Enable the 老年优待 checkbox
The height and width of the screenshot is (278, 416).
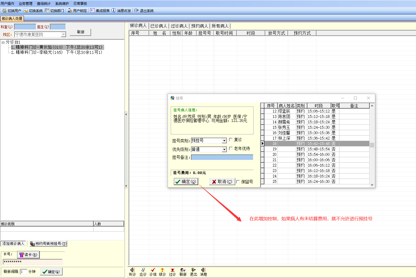(x=231, y=148)
